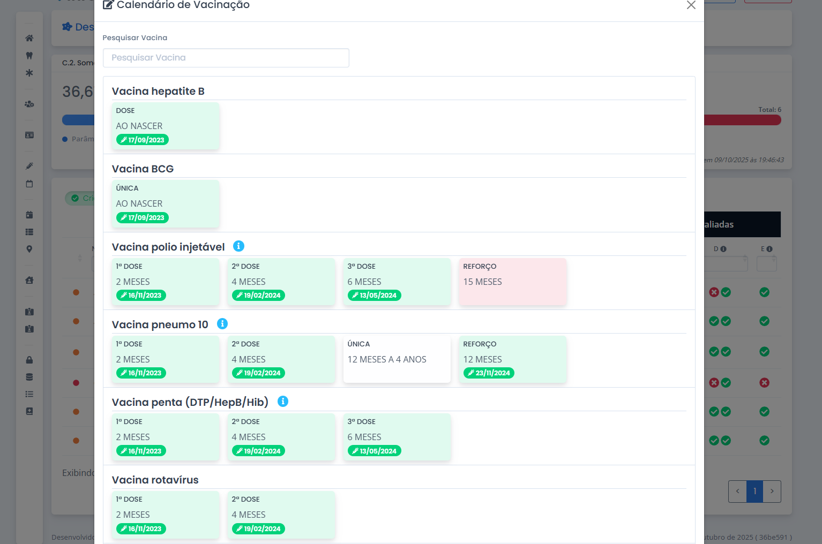
Task: Open the syringe vaccination icon in the sidebar
Action: point(29,166)
